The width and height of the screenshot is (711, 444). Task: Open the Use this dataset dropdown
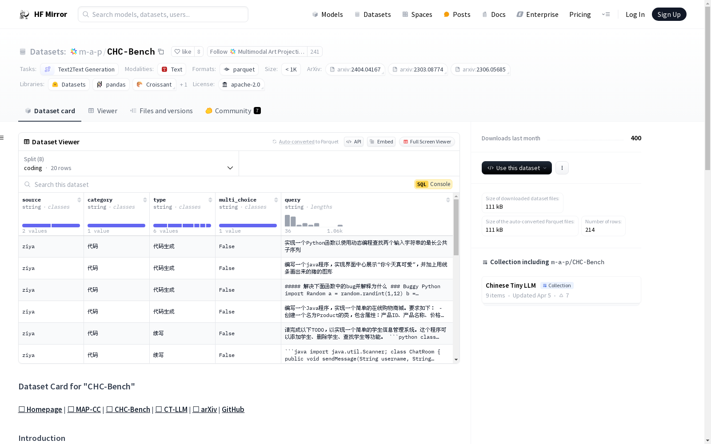(516, 168)
